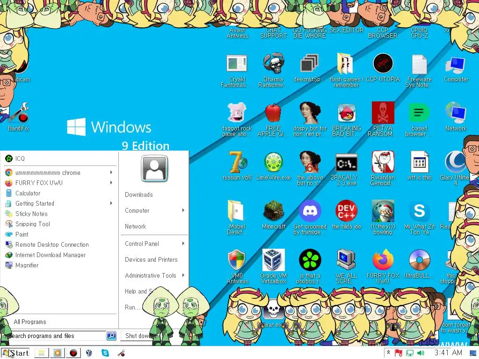Screen dimensions: 479x359
Task: Open the Skype icon in the taskbar
Action: point(105,353)
